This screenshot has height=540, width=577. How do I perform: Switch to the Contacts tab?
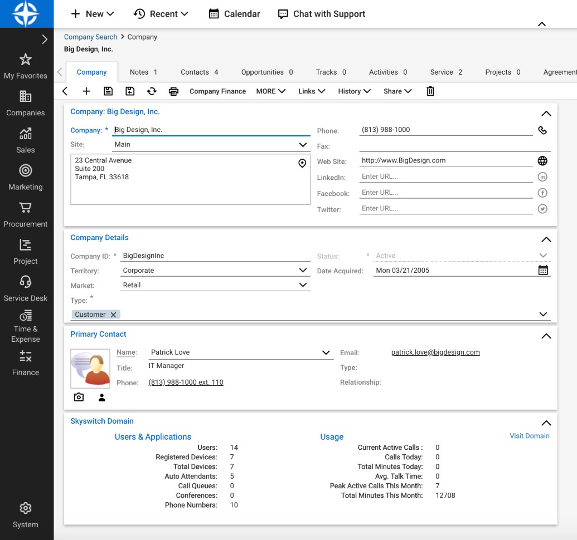[x=199, y=72]
